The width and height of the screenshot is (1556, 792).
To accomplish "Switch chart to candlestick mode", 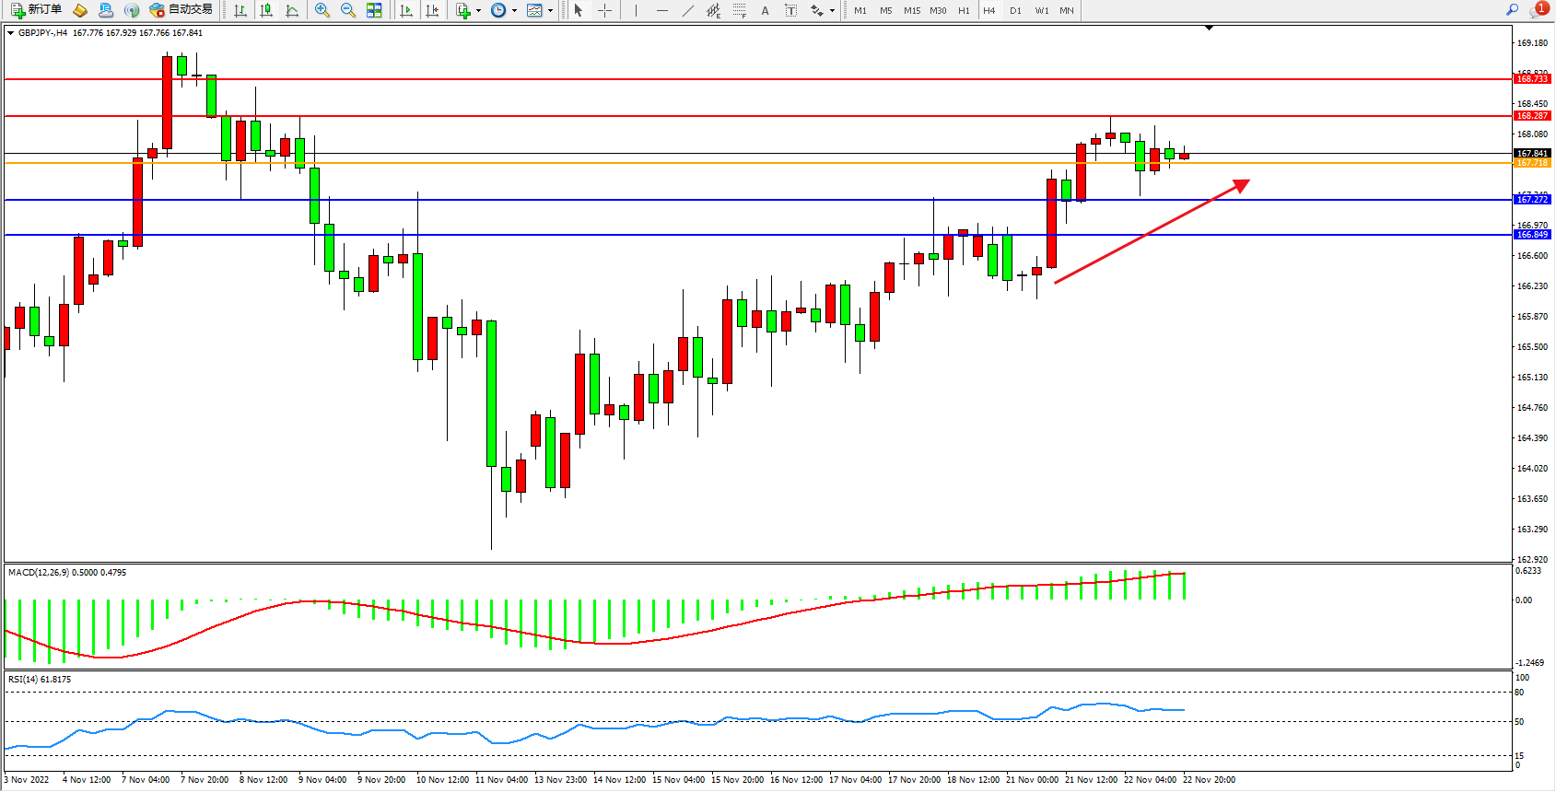I will (x=266, y=10).
